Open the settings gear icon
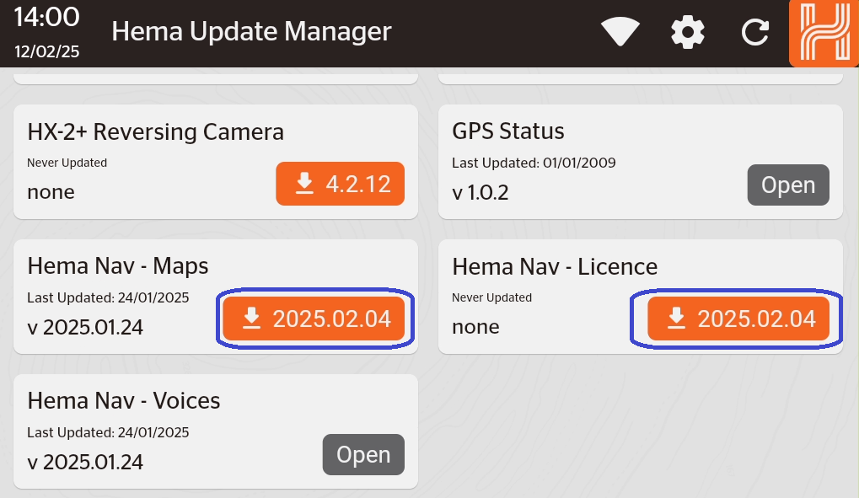 [x=687, y=31]
